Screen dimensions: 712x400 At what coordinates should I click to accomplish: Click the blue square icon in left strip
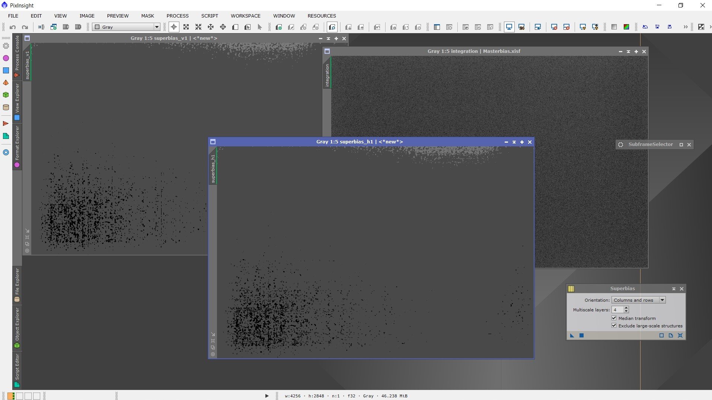coord(6,70)
